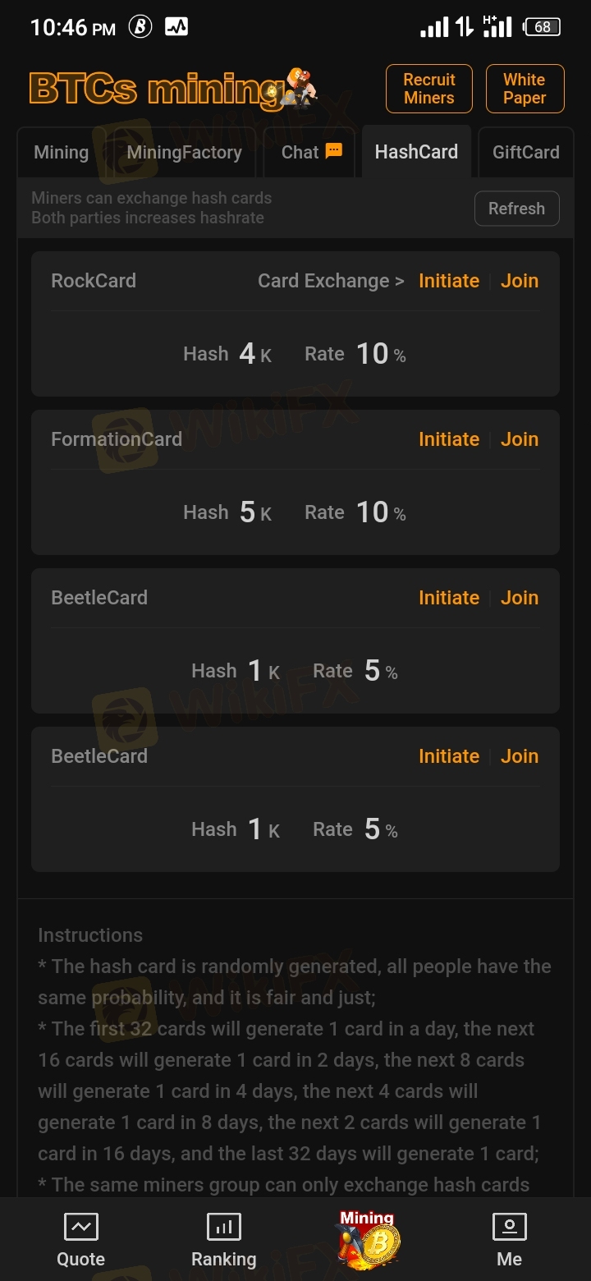Join the last BeetleCard exchange
591x1281 pixels.
[520, 756]
